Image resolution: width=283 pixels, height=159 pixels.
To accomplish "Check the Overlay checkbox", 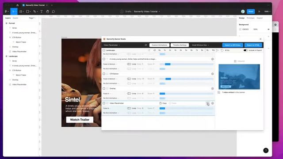I will coord(104,88).
